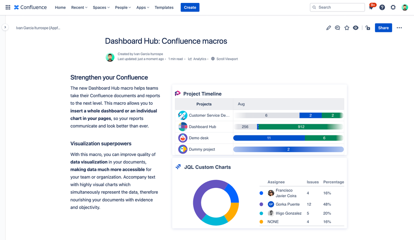This screenshot has width=414, height=240.
Task: Toggle watching page with eye icon
Action: pos(356,28)
